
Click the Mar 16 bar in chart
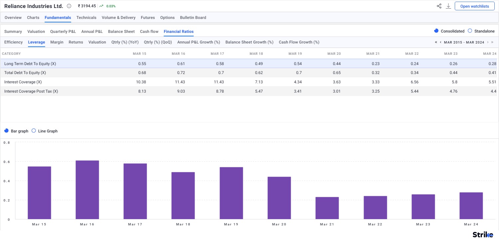(87, 190)
